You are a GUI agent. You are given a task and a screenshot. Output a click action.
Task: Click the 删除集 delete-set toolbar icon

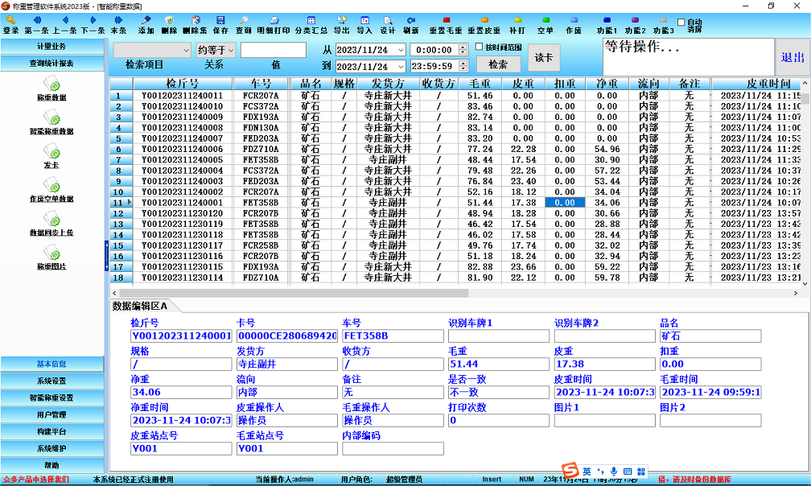pyautogui.click(x=195, y=25)
